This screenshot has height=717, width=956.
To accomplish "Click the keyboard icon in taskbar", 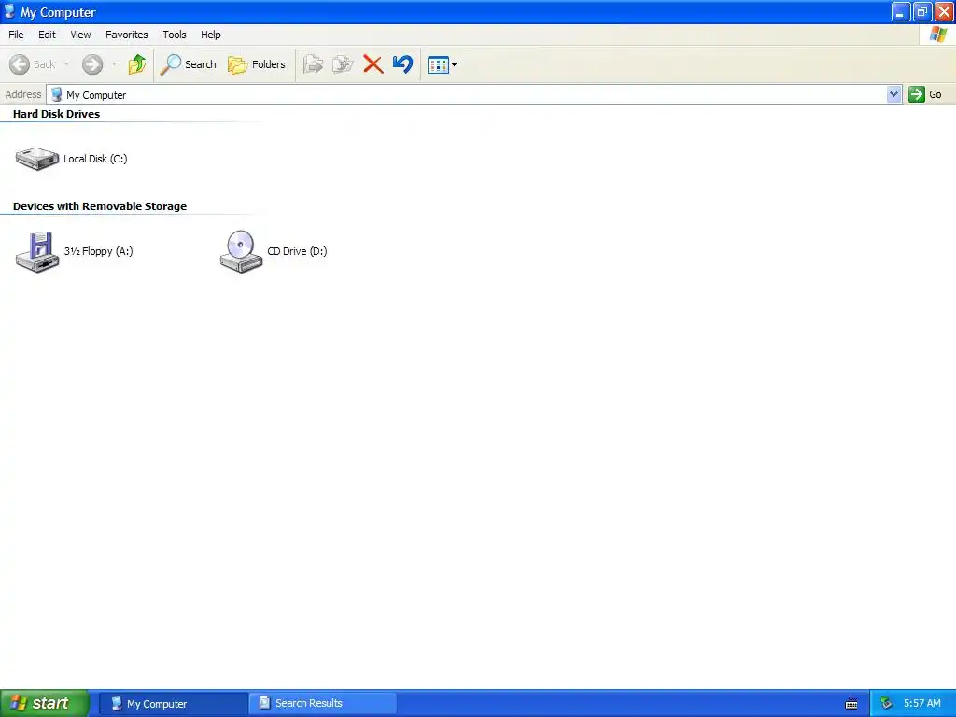I will 851,704.
